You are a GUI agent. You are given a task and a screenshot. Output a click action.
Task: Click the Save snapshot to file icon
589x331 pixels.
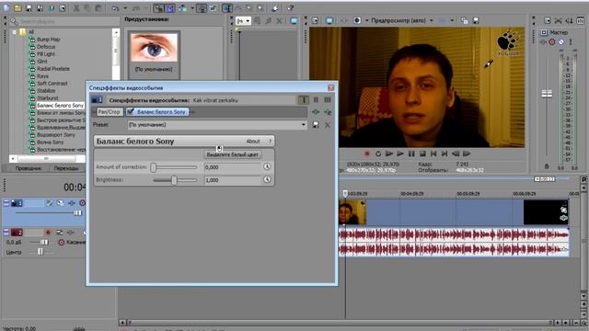pos(476,20)
